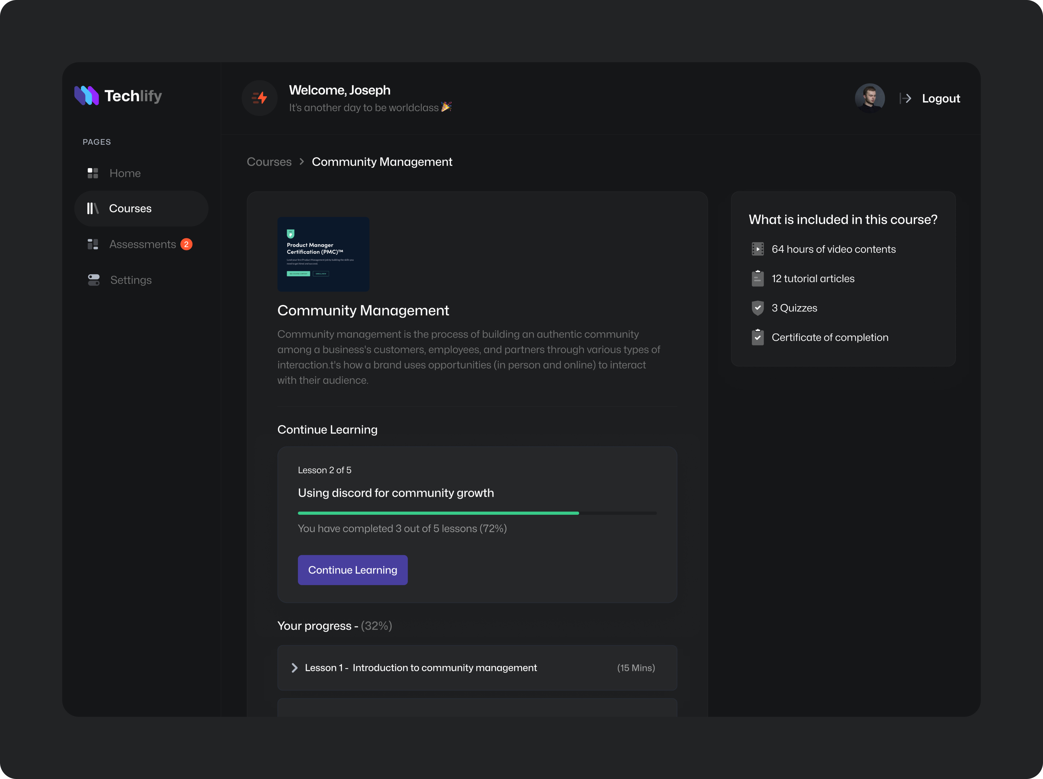Image resolution: width=1043 pixels, height=779 pixels.
Task: Open the Assessments icon in the sidebar
Action: pyautogui.click(x=93, y=244)
